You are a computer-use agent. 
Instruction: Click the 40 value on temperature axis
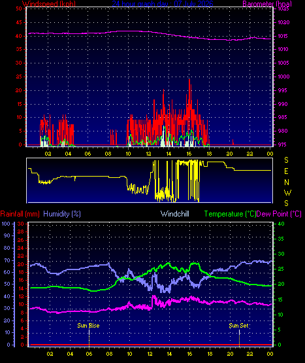click(281, 224)
